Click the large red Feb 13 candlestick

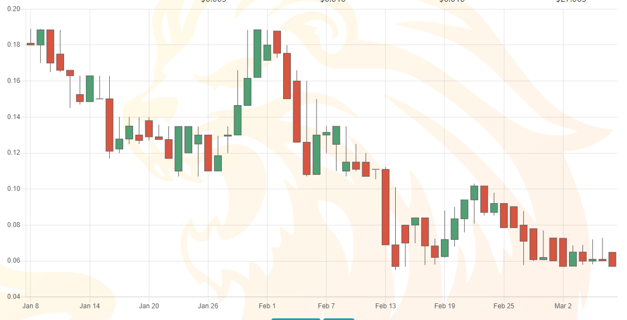pyautogui.click(x=386, y=207)
